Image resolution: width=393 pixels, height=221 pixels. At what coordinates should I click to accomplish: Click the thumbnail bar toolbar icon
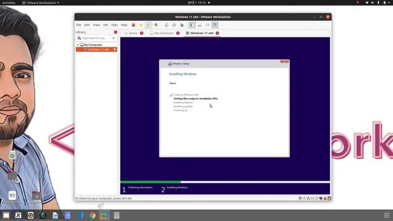click(200, 25)
